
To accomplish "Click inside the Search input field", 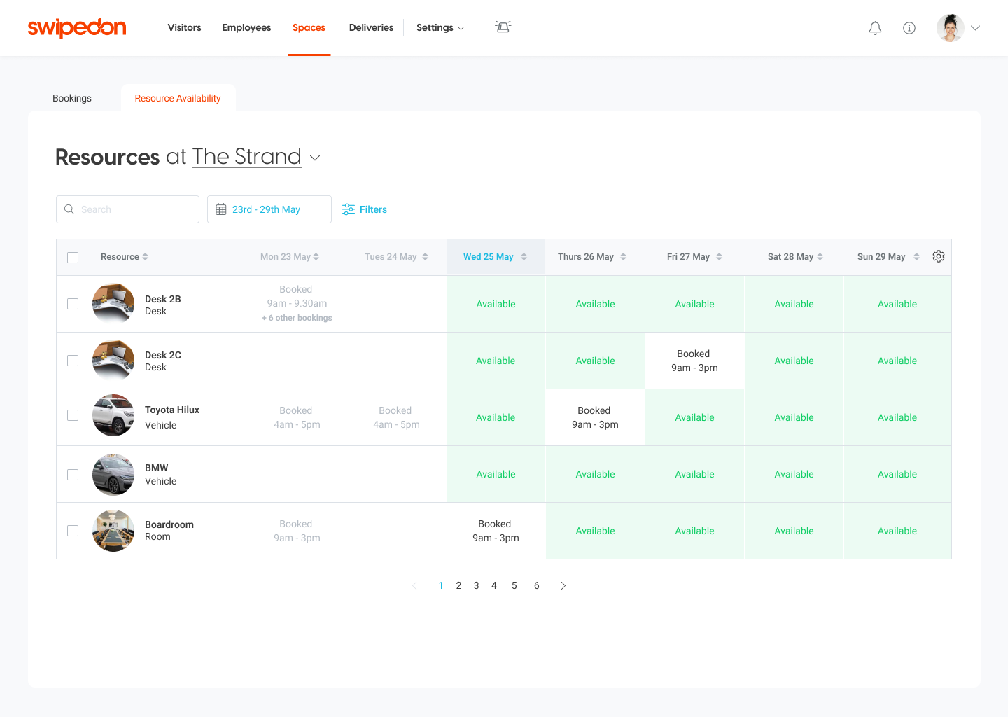I will tap(126, 209).
